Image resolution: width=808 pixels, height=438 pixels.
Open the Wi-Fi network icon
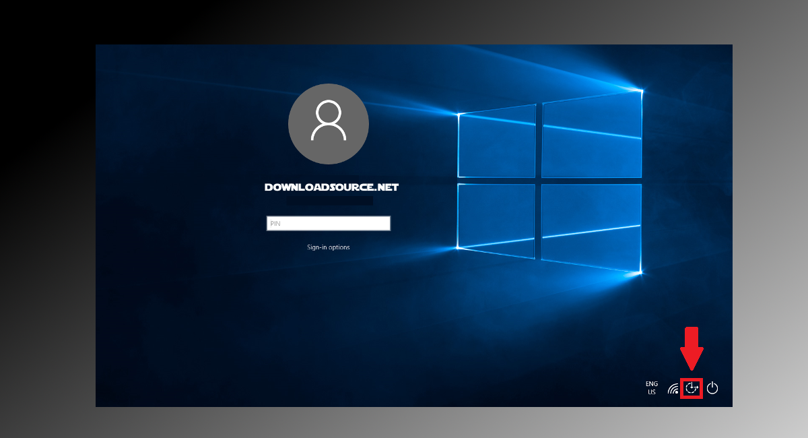click(673, 388)
